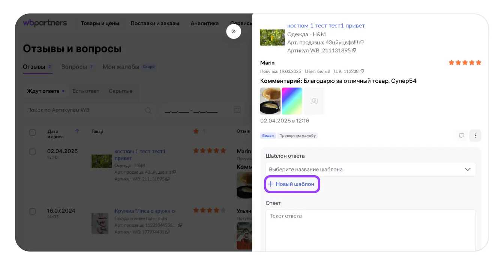Open the product link 'костюм 1 тест тест1 привет' in panel
504x265 pixels.
[x=326, y=25]
